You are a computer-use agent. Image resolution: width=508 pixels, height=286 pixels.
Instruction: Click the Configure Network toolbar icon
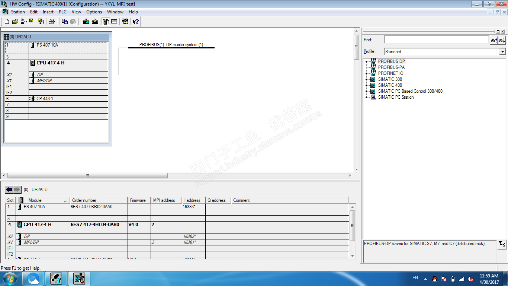pos(125,22)
